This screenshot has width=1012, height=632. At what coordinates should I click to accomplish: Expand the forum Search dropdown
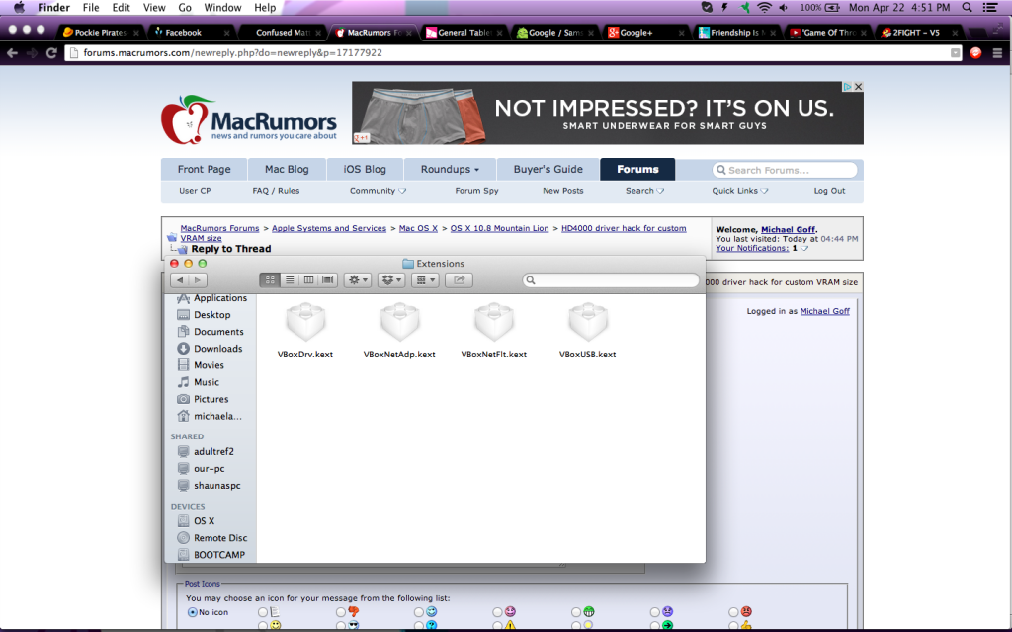pyautogui.click(x=644, y=191)
